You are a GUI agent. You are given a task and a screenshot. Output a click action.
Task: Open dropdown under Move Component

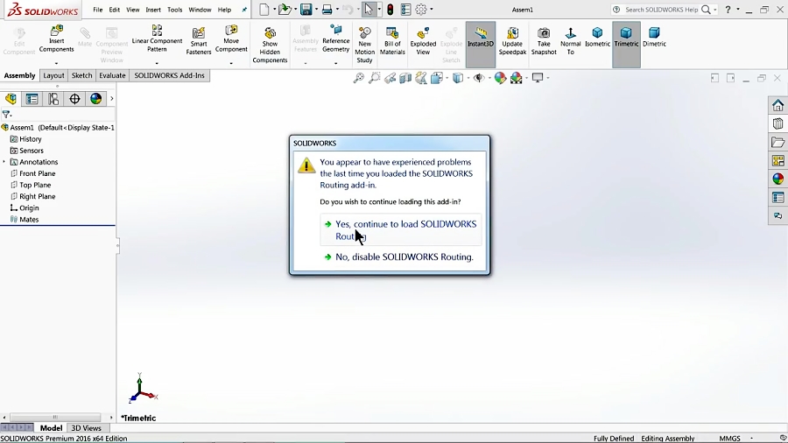point(231,64)
